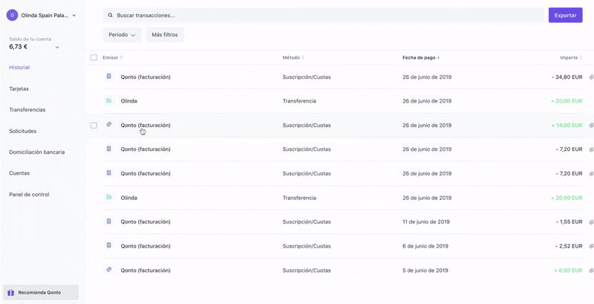
Task: Click Qonto (facturación) in the -34,80 EUR row
Action: (x=146, y=77)
